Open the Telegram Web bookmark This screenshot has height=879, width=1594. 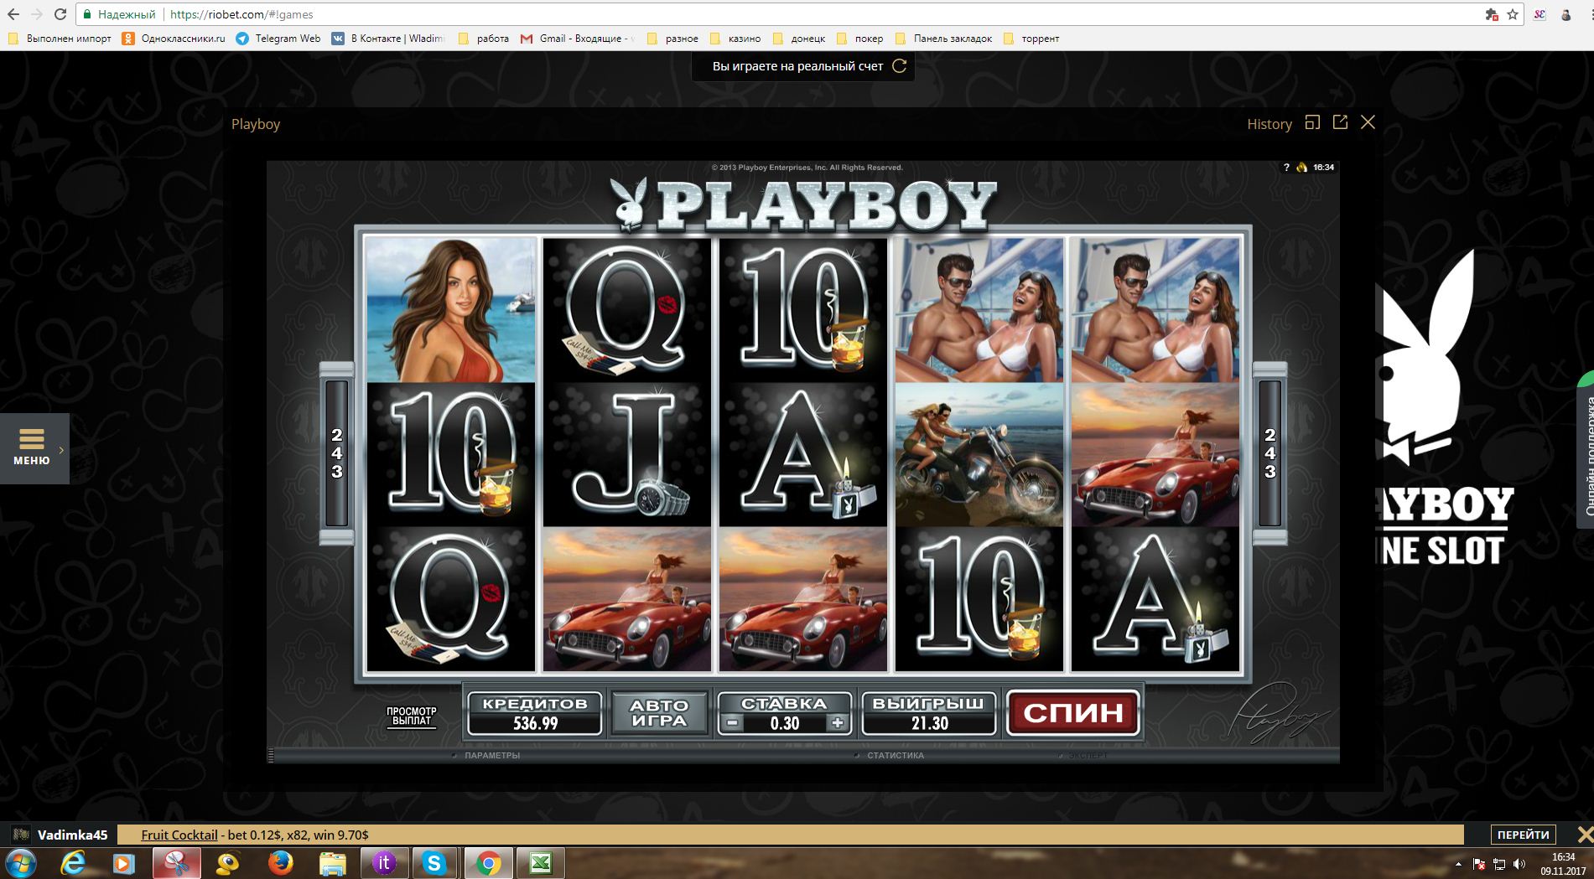[x=278, y=39]
